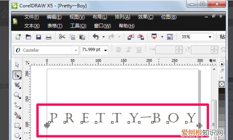Select the Freehand drawing tool
The width and height of the screenshot is (233, 140).
(x=17, y=105)
